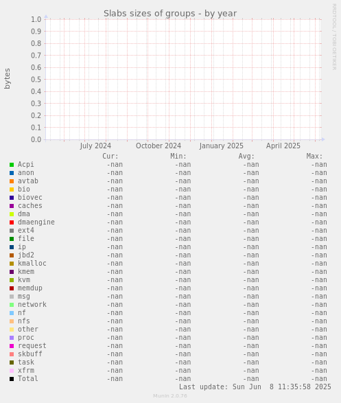Click inside the empty graph plot area

click(x=183, y=80)
